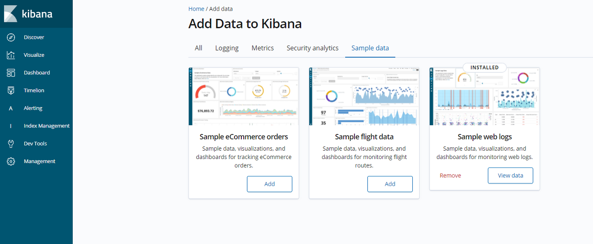
Task: Add the Sample flight data
Action: tap(390, 184)
